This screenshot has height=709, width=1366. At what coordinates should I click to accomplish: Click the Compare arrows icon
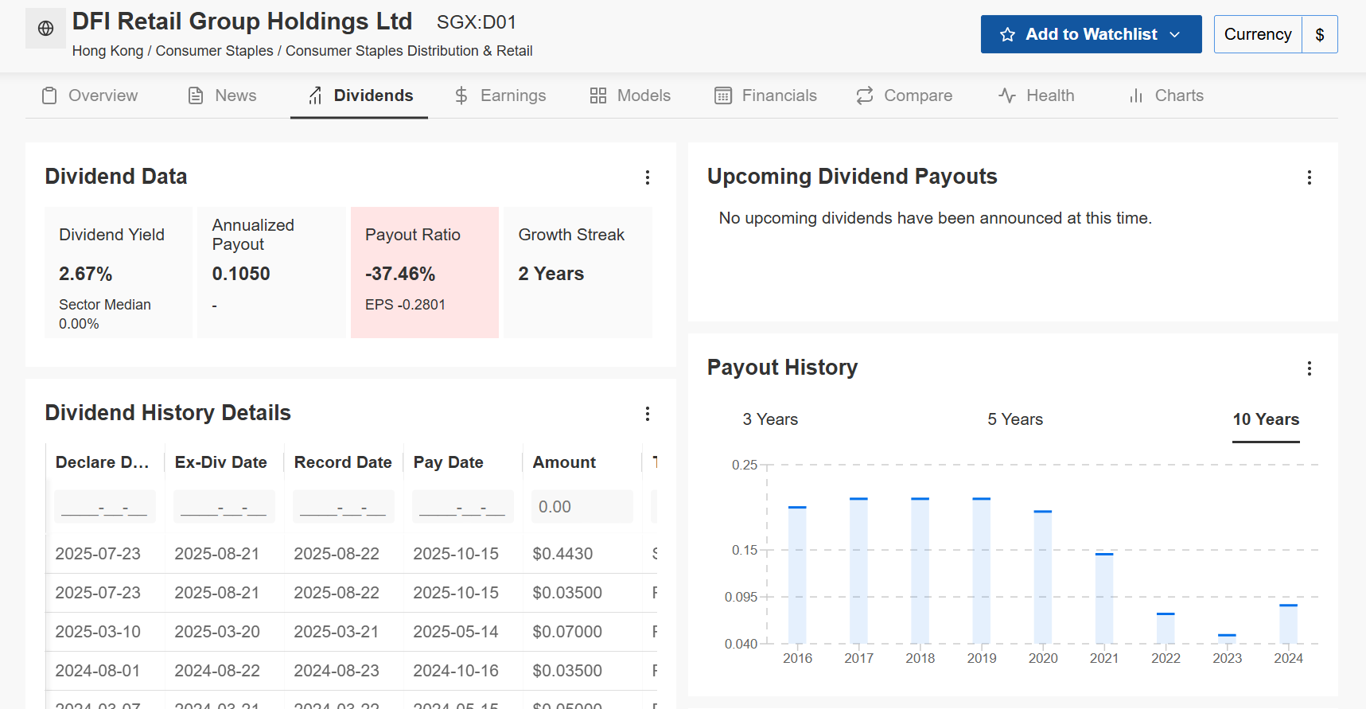tap(865, 95)
